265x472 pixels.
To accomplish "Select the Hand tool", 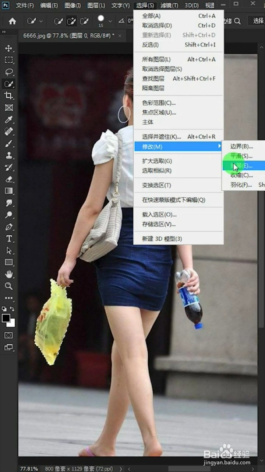I will pyautogui.click(x=9, y=274).
